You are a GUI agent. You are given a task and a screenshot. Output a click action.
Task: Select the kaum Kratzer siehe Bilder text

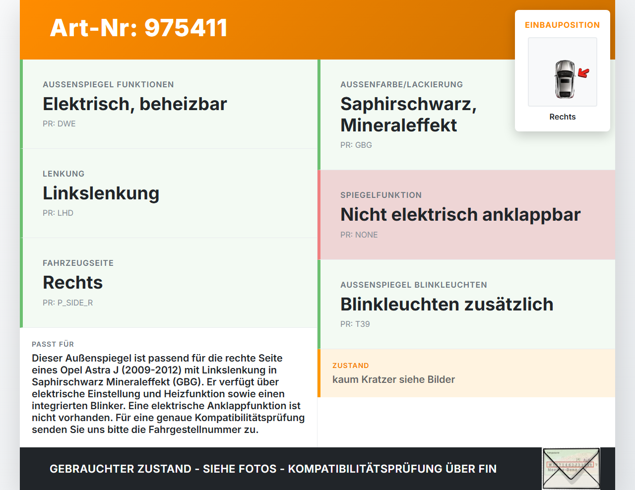coord(393,379)
